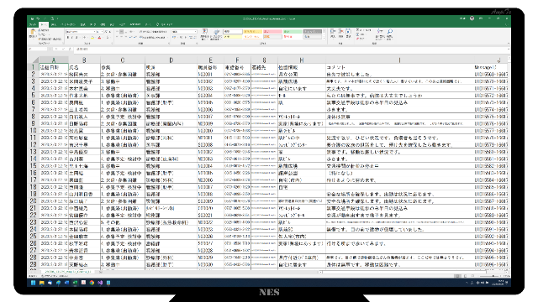Click row header 23
This screenshot has height=302, width=538.
click(34, 222)
